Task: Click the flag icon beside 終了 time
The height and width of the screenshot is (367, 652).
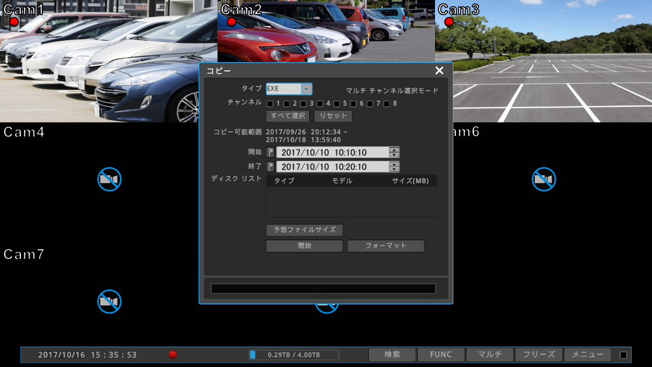Action: [x=270, y=167]
